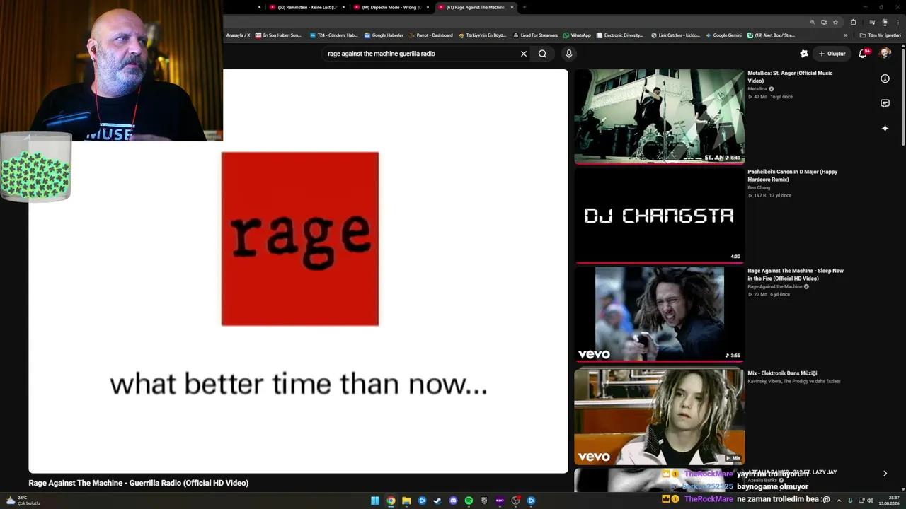906x509 pixels.
Task: Clear the YouTube search box text
Action: [524, 54]
